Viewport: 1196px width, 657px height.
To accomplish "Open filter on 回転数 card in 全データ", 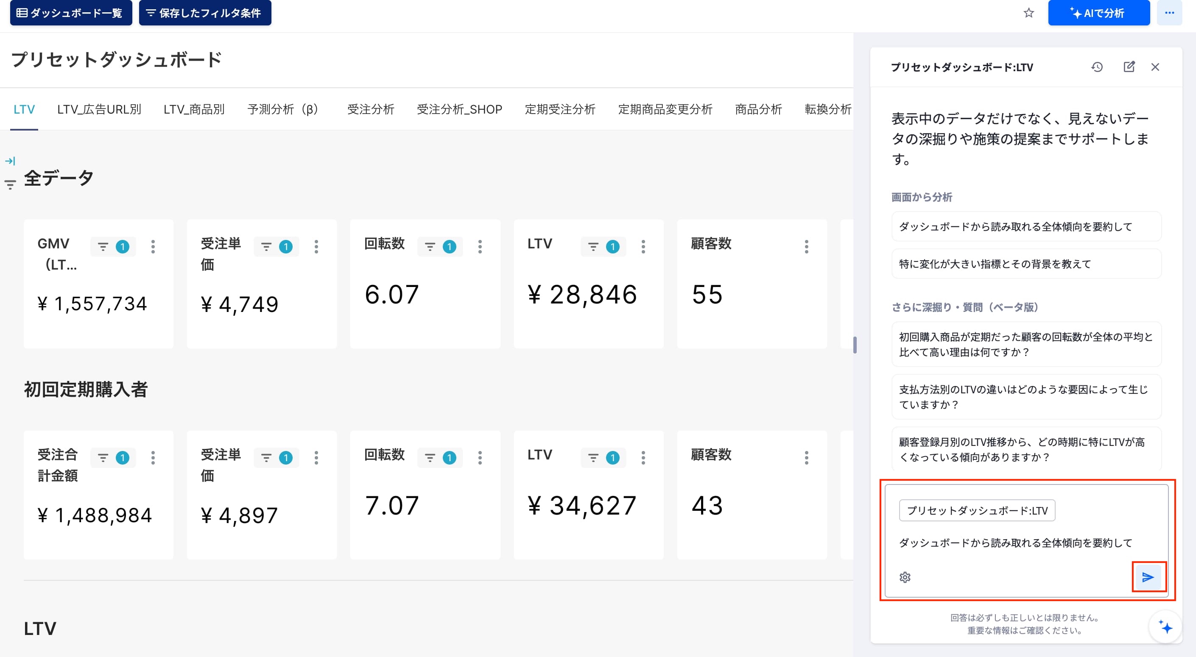I will point(440,246).
